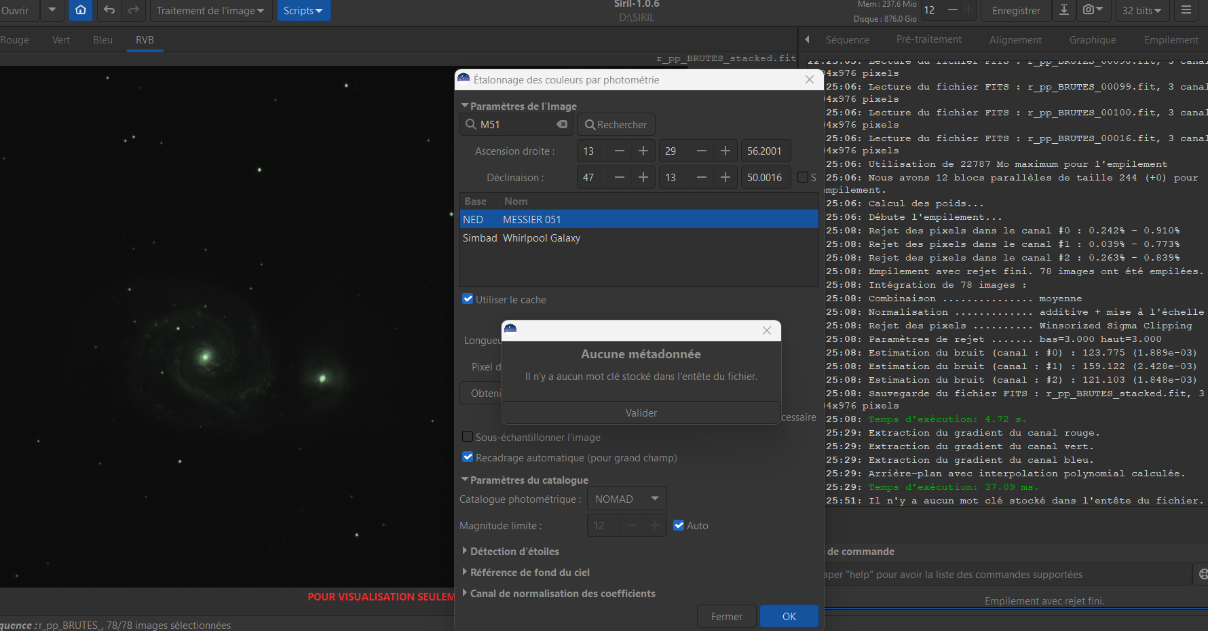This screenshot has height=631, width=1208.
Task: Click the Rechercher button
Action: pyautogui.click(x=616, y=124)
